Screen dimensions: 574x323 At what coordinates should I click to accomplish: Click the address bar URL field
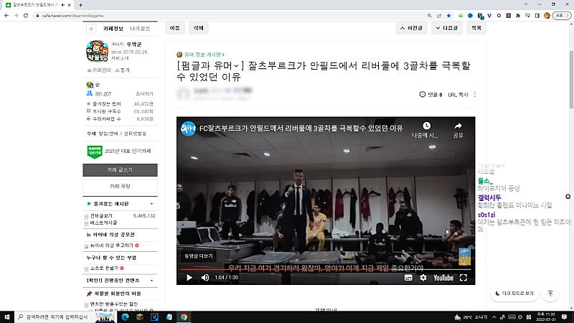tap(230, 16)
